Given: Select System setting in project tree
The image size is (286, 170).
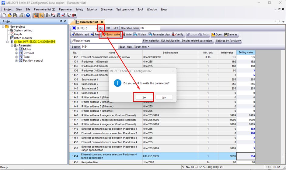Looking at the screenshot, I should tap(23, 30).
